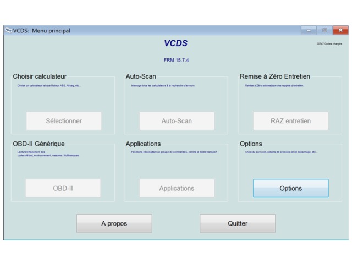352x264 pixels.
Task: Click the 'Lecture/effacement des codes défaut' description
Action: (48, 153)
